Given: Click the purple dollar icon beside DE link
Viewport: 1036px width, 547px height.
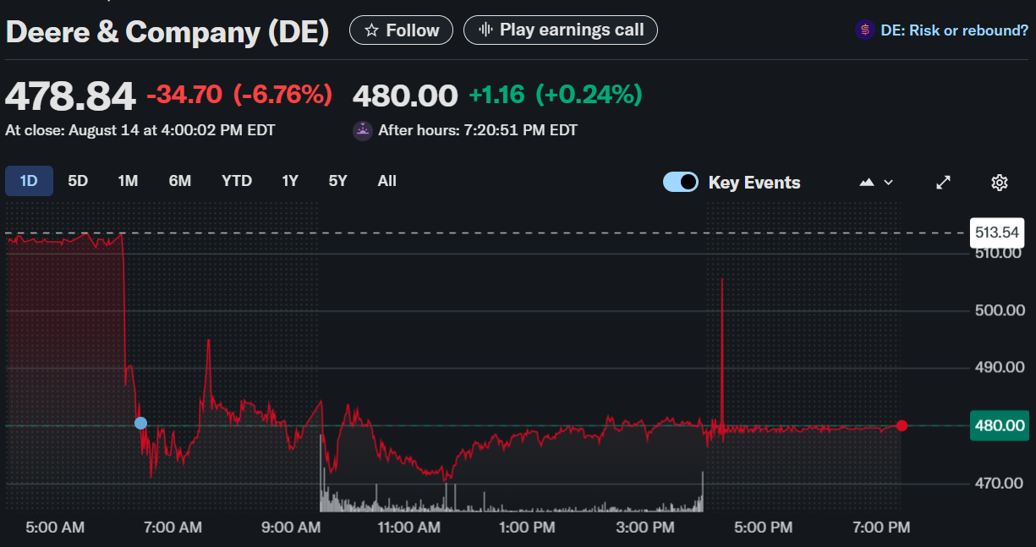Looking at the screenshot, I should pos(864,30).
